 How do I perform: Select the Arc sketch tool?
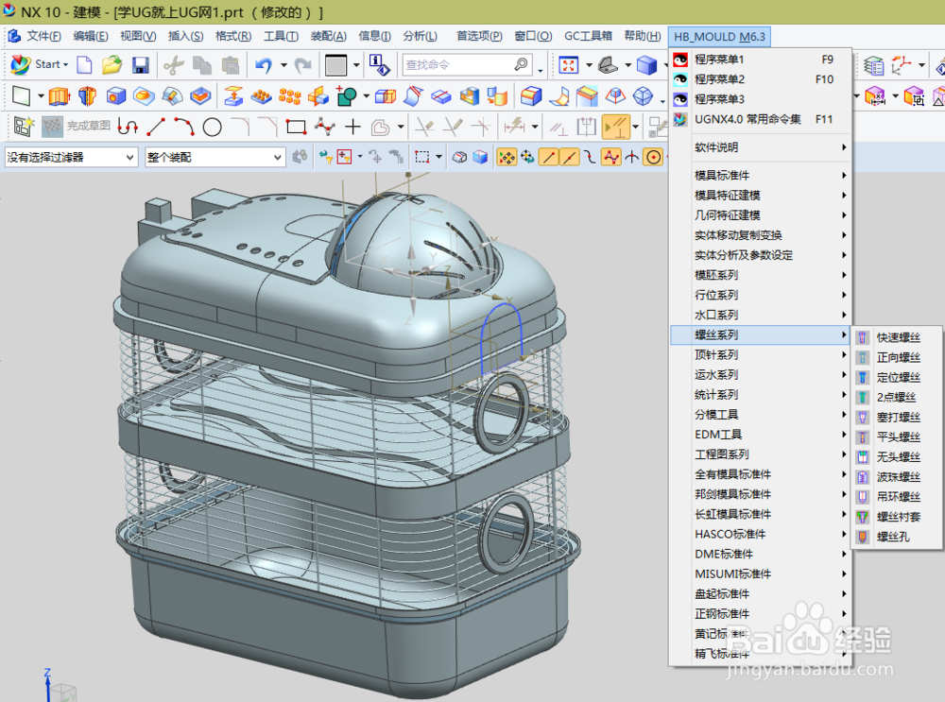click(185, 126)
